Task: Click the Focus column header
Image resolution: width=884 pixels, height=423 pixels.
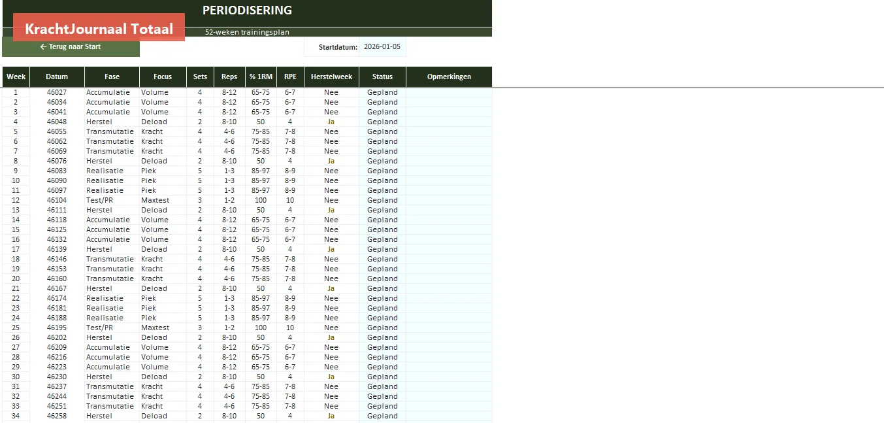Action: click(x=163, y=76)
